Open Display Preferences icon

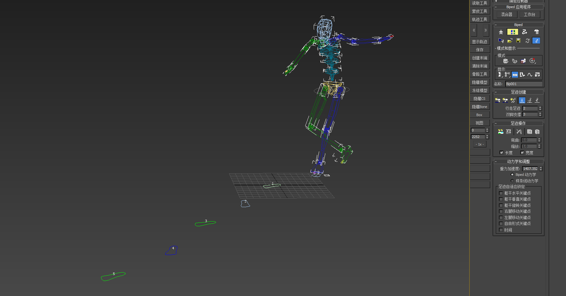click(x=537, y=74)
